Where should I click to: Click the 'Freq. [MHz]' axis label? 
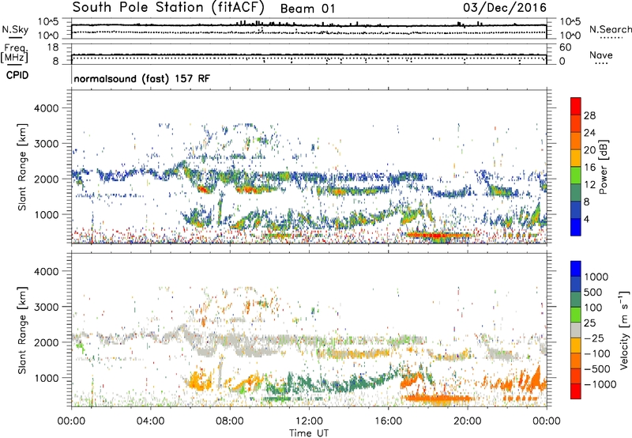click(14, 53)
